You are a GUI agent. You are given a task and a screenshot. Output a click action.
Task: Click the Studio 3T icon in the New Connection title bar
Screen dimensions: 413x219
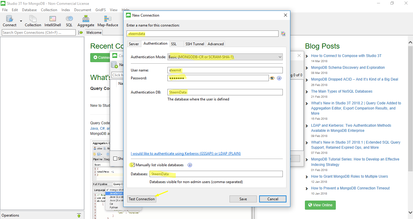(128, 15)
